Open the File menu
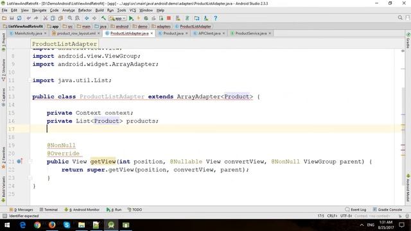 click(x=4, y=10)
